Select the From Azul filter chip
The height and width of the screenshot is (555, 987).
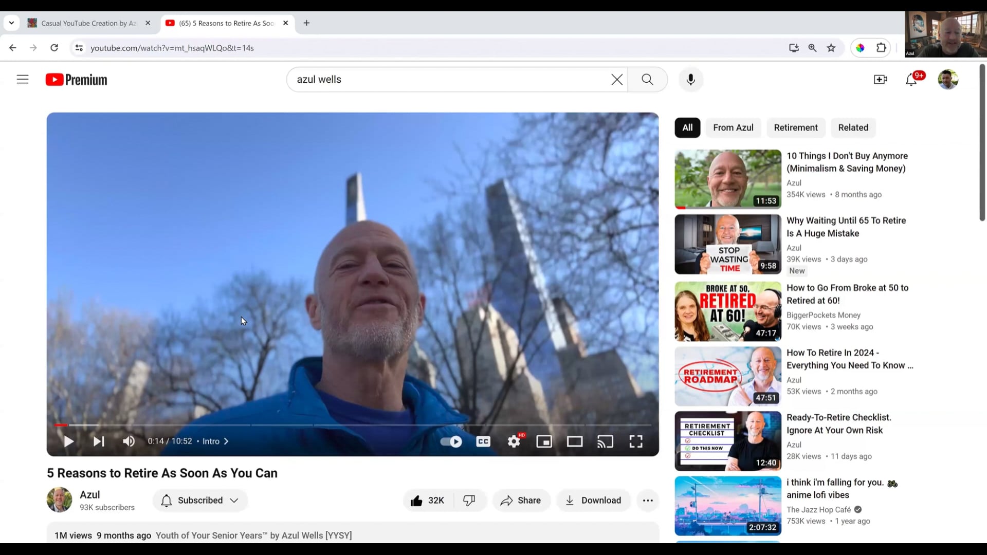point(733,127)
